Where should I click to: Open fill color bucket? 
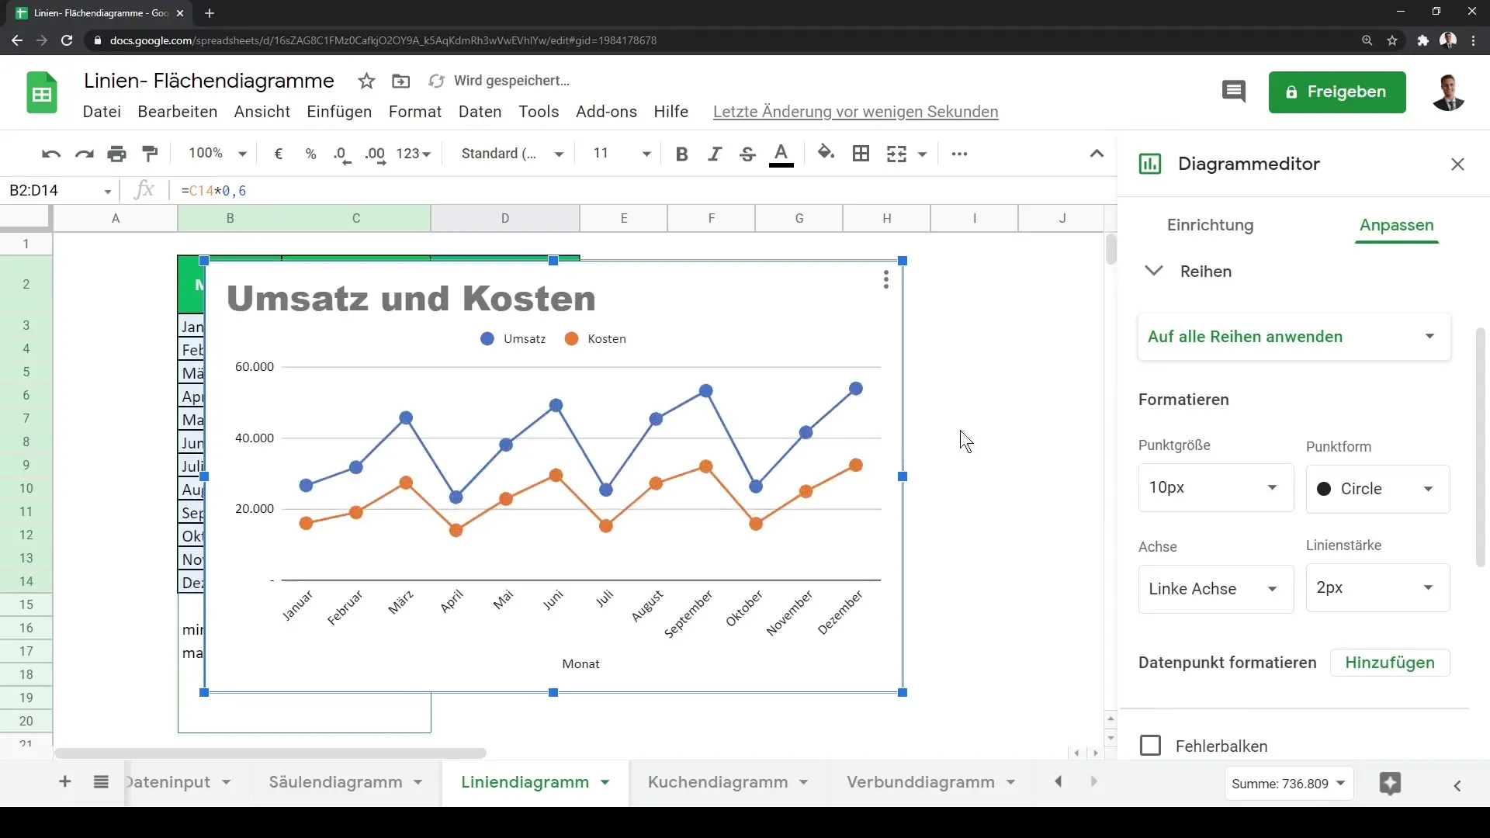[x=826, y=154]
